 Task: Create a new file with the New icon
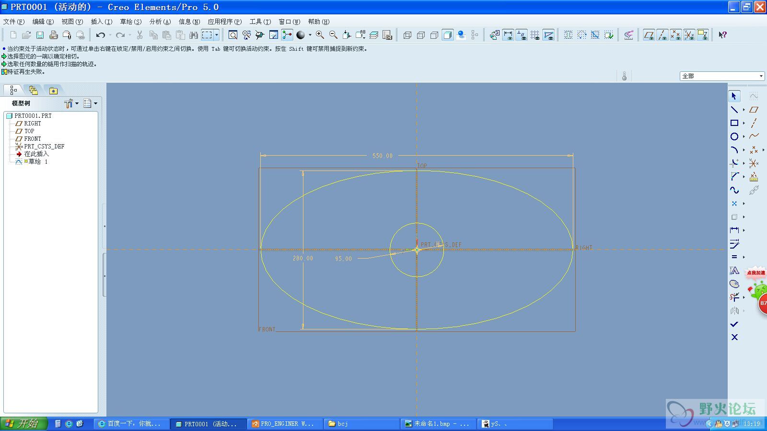(x=13, y=35)
